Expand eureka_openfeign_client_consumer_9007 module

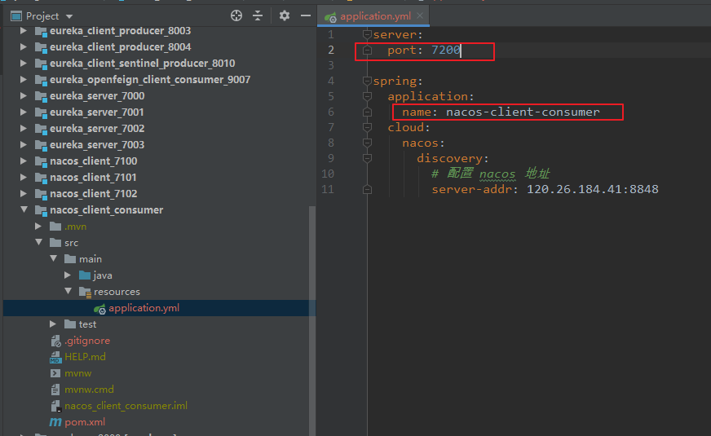[x=23, y=80]
